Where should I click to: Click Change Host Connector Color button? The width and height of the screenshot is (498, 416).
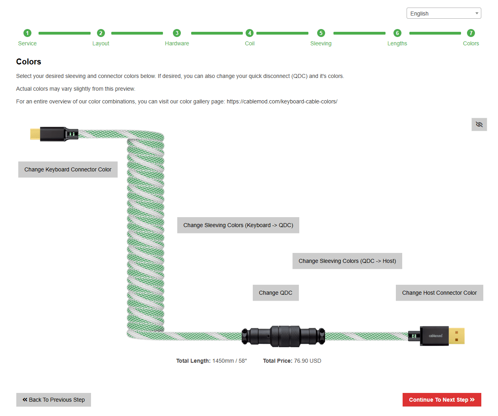click(439, 293)
